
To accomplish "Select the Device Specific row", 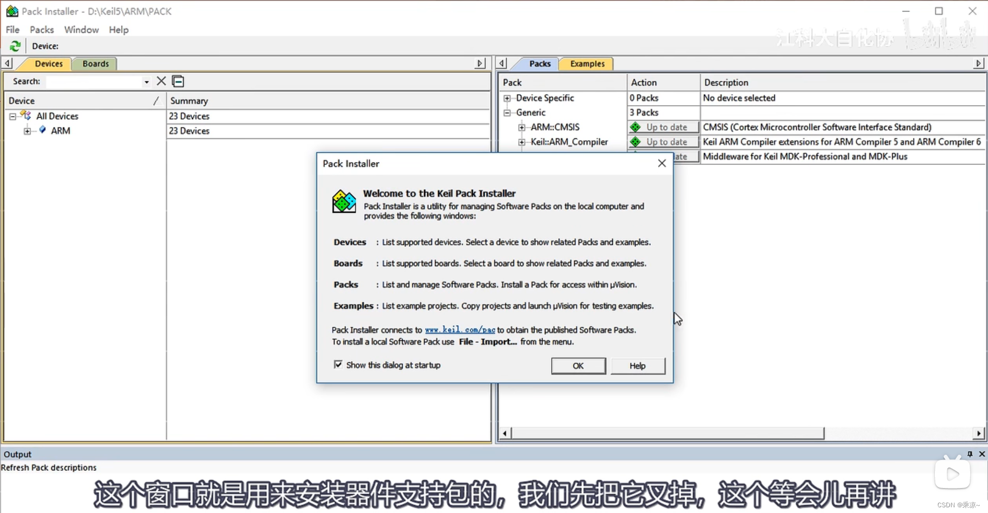I will [545, 98].
